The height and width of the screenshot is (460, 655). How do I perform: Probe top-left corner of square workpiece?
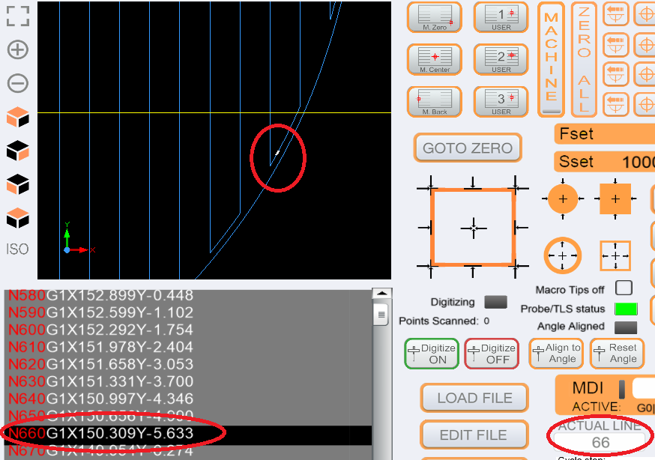tap(431, 188)
